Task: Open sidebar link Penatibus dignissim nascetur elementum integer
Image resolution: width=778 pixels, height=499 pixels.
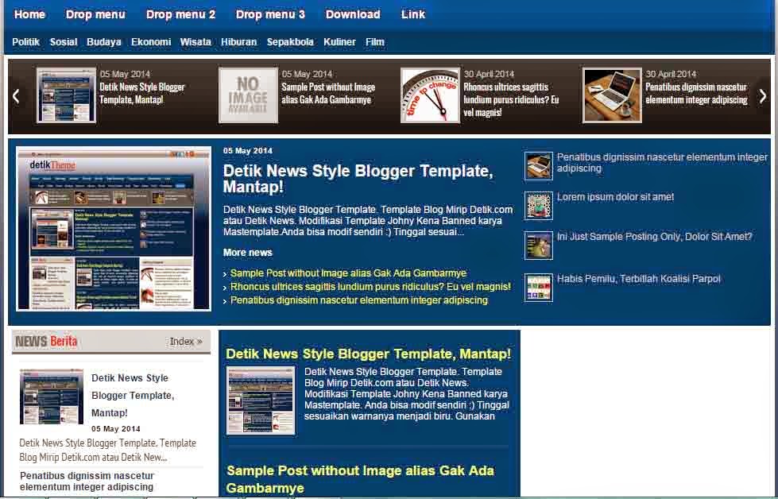Action: (x=662, y=163)
